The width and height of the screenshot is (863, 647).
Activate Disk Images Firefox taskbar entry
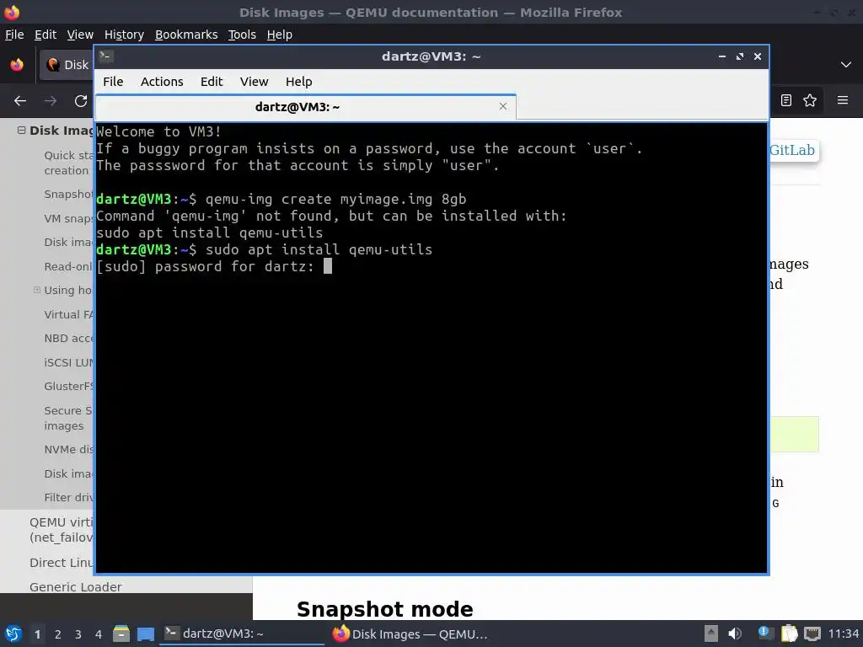[x=410, y=634]
